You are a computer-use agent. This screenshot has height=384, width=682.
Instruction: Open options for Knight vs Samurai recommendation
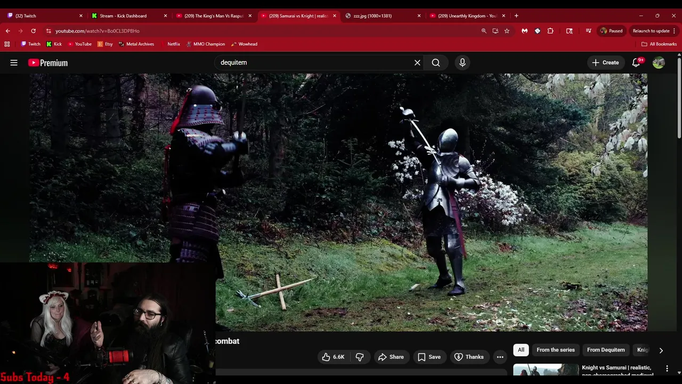(x=667, y=369)
